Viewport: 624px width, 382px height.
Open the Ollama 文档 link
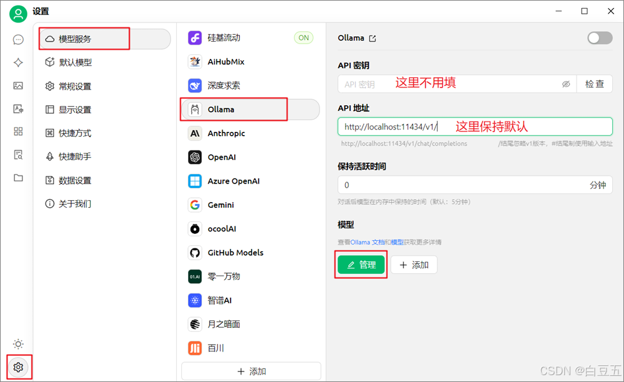click(x=367, y=242)
